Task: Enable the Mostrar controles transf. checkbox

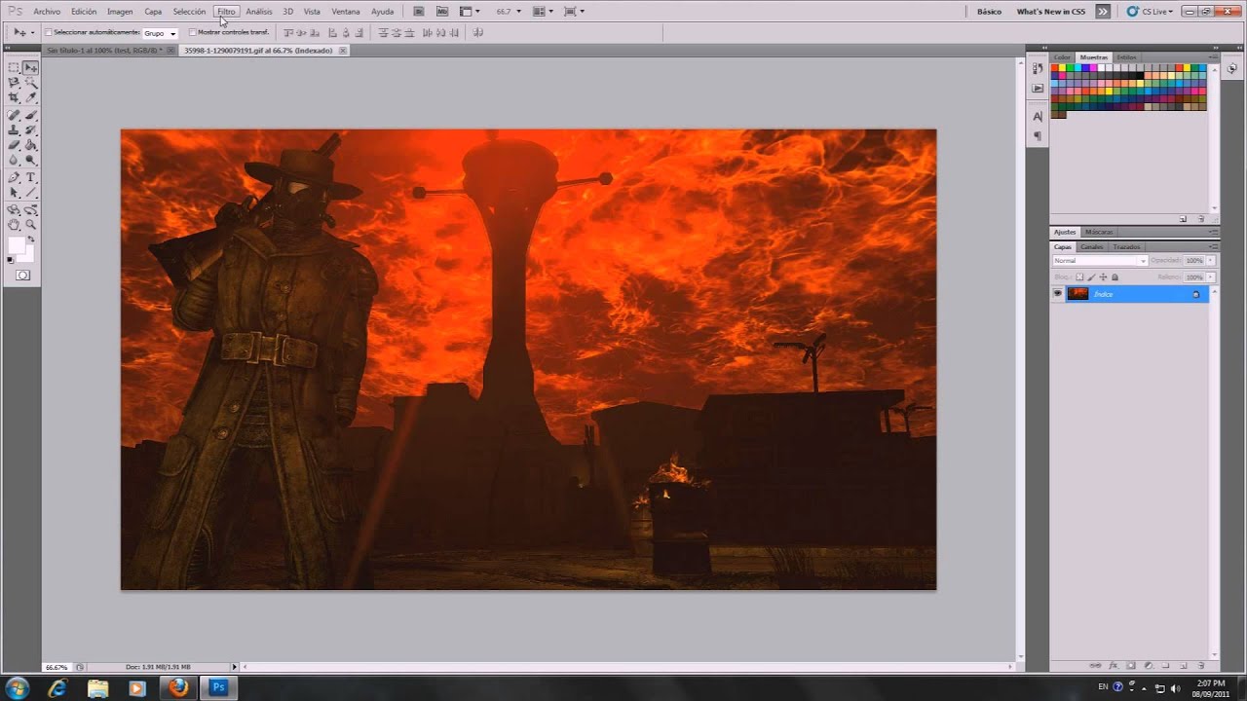Action: point(192,32)
